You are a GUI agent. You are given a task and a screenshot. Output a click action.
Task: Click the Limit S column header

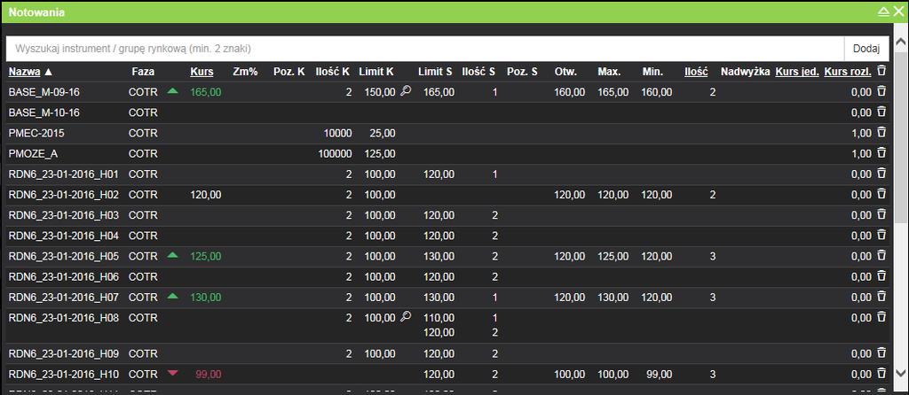[x=435, y=72]
